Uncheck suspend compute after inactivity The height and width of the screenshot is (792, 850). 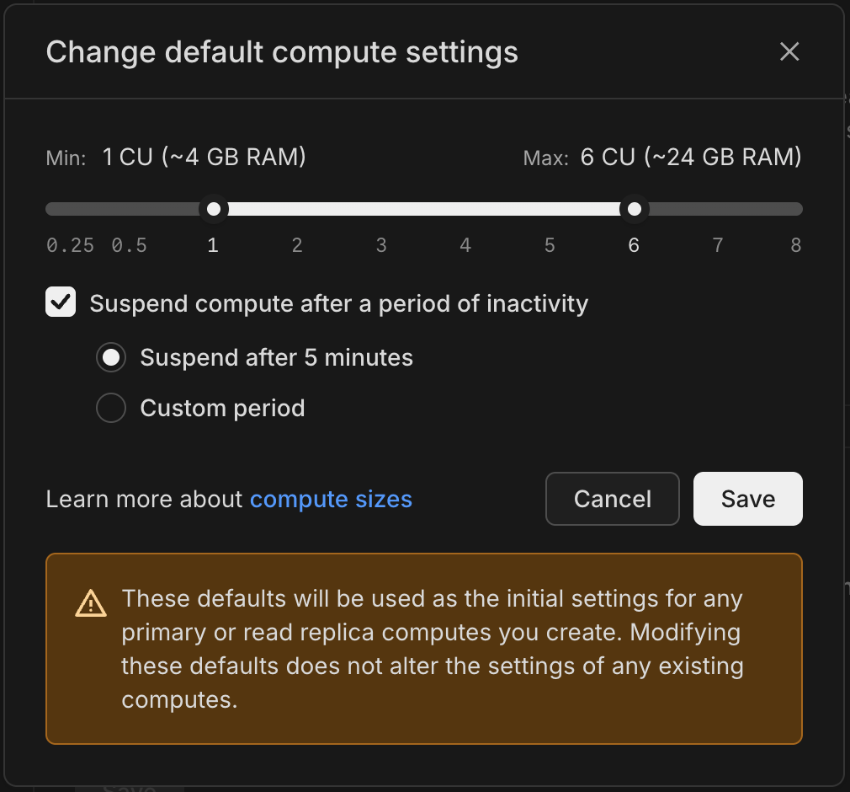(60, 302)
